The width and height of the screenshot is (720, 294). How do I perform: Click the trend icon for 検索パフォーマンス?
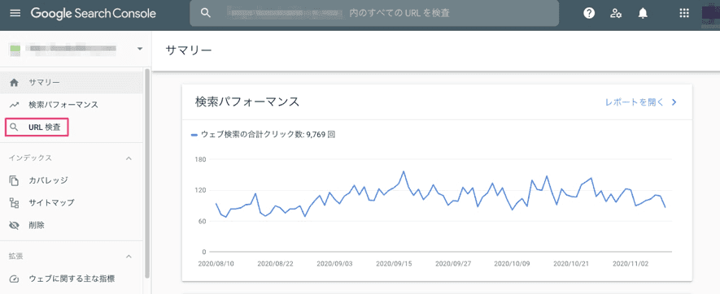click(14, 105)
